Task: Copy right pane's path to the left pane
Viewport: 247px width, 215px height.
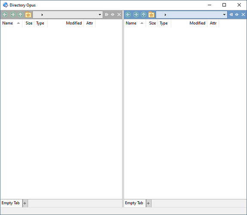Action: click(231, 15)
